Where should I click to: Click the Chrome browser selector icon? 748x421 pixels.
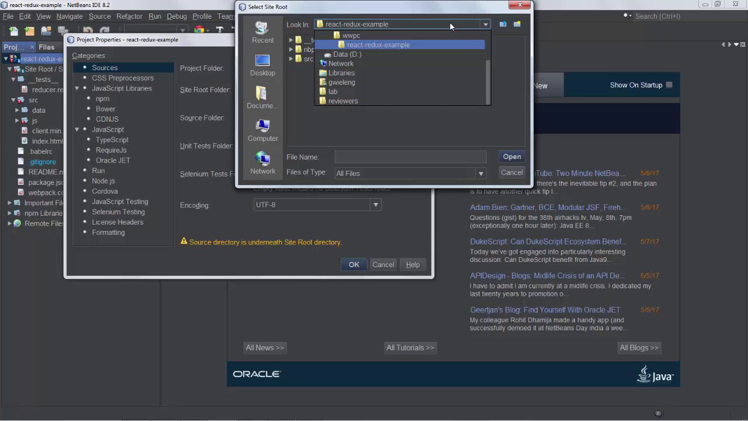pyautogui.click(x=199, y=30)
